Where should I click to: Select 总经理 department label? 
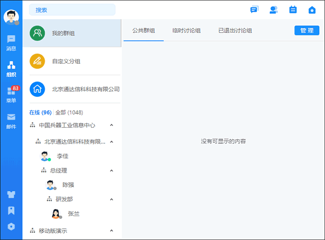click(x=59, y=171)
